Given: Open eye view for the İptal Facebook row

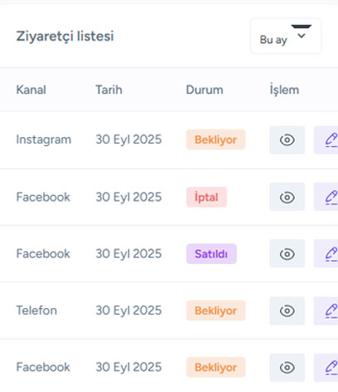Looking at the screenshot, I should [287, 197].
